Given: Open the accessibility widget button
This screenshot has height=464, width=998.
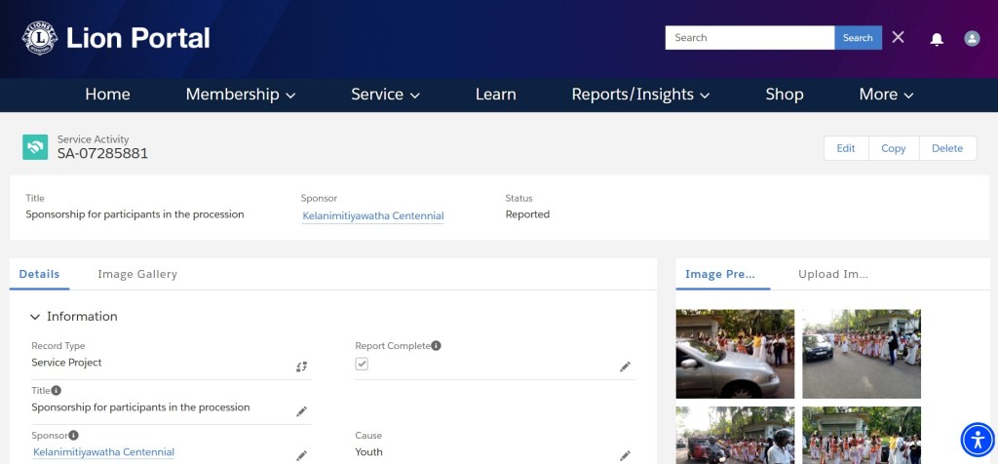Looking at the screenshot, I should click(978, 440).
